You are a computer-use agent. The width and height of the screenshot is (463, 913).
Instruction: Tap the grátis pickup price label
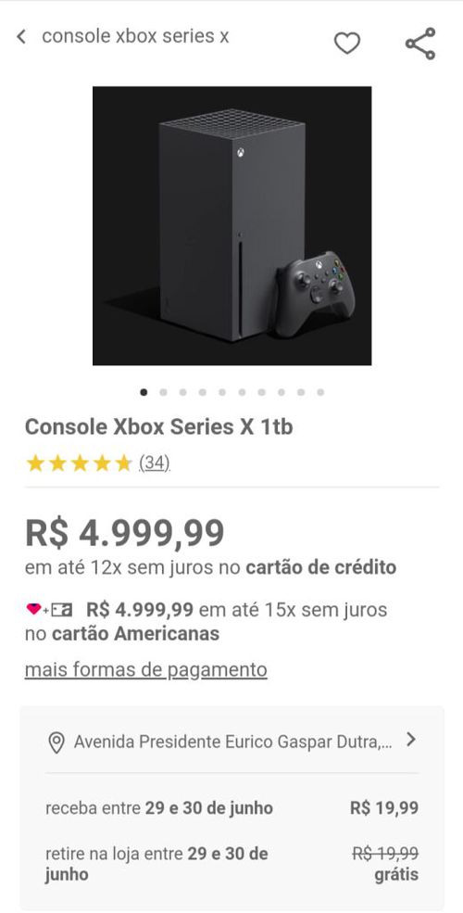pos(396,874)
